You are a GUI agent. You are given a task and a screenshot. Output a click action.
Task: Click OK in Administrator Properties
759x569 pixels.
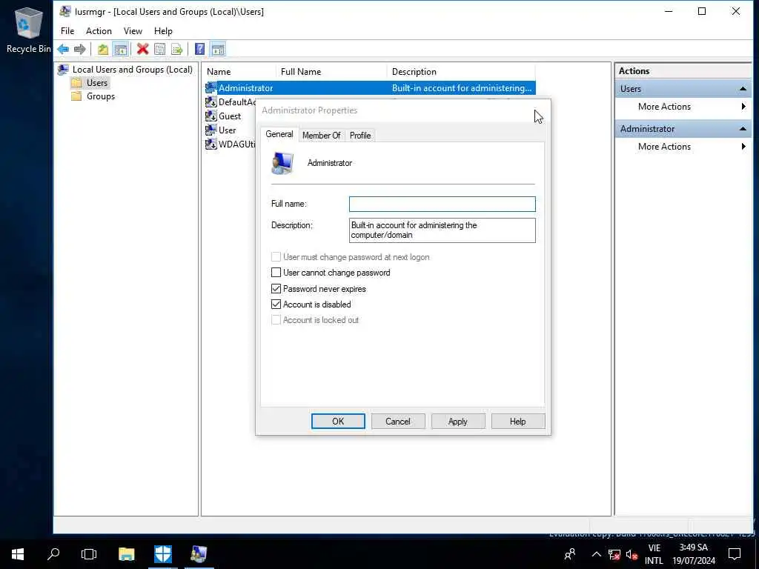click(338, 422)
